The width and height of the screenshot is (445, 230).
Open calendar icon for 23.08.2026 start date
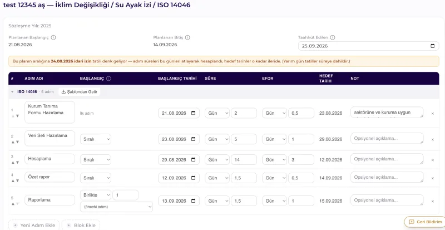click(x=193, y=139)
